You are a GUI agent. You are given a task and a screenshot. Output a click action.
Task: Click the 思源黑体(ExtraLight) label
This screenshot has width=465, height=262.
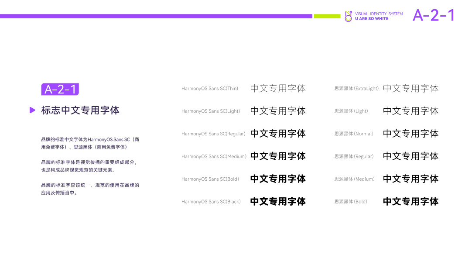click(x=356, y=88)
